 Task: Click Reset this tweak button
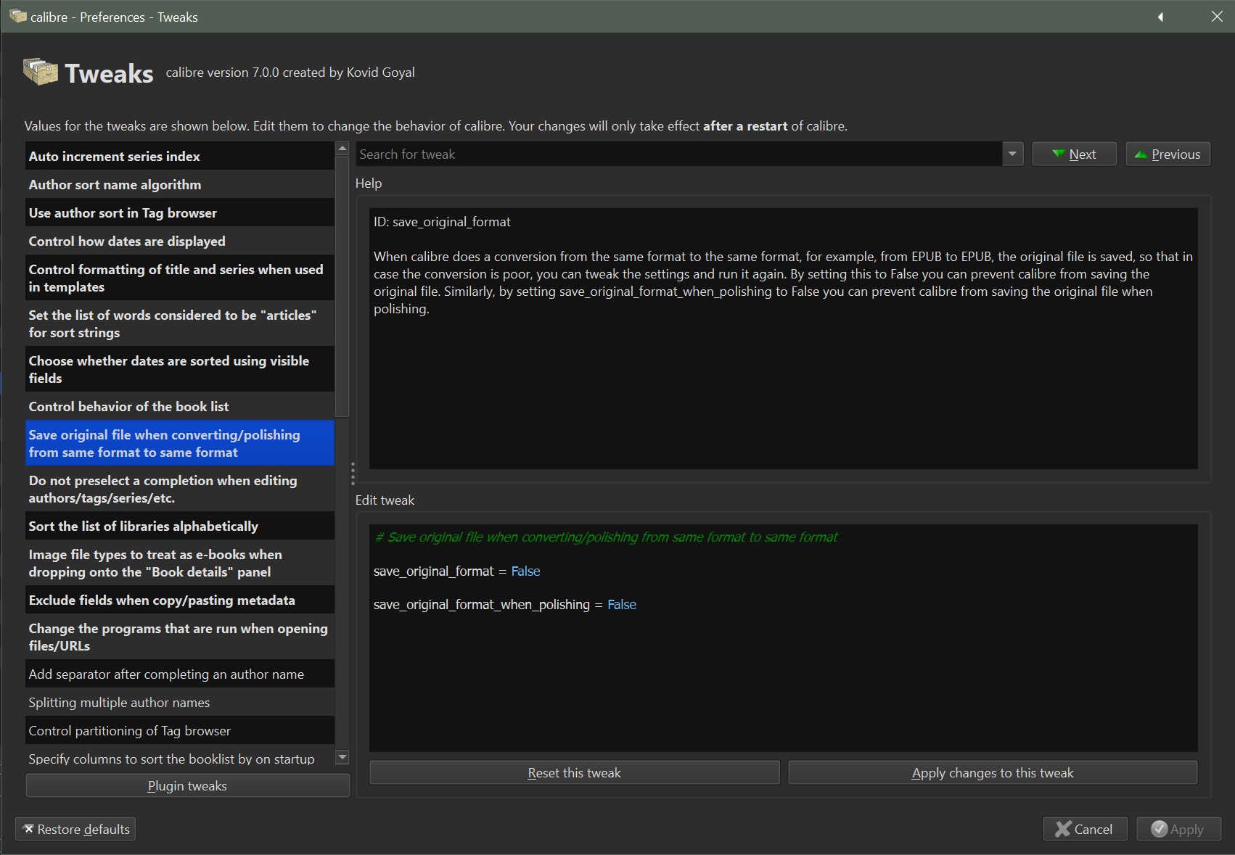574,772
